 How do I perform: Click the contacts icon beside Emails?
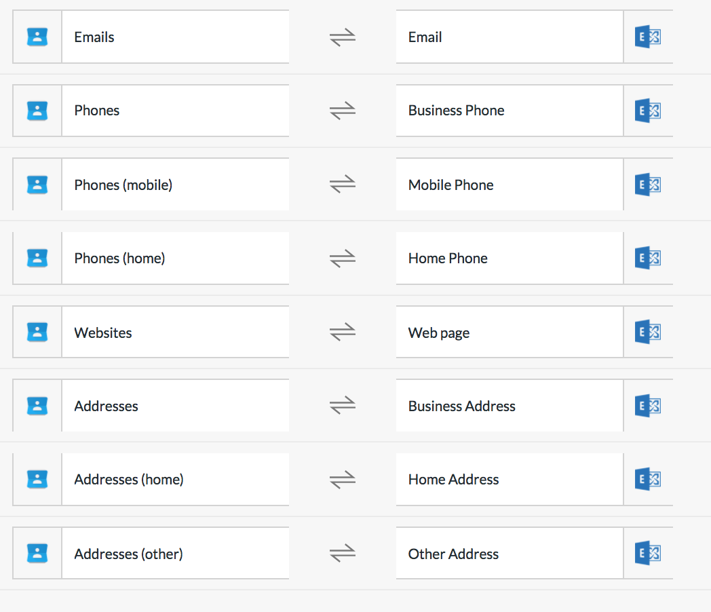37,37
